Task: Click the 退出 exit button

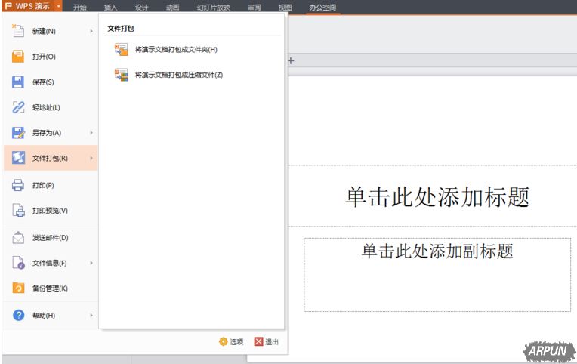Action: click(x=267, y=341)
